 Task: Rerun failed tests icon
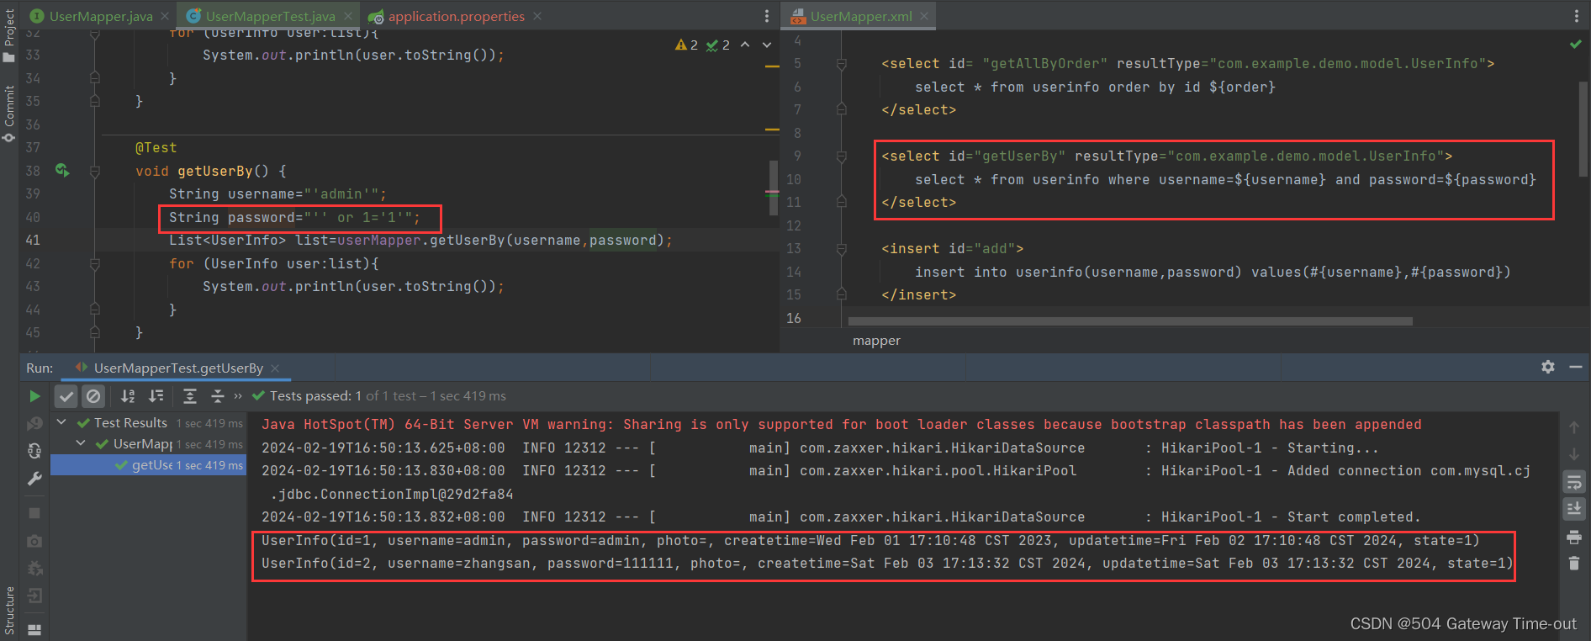[x=34, y=423]
